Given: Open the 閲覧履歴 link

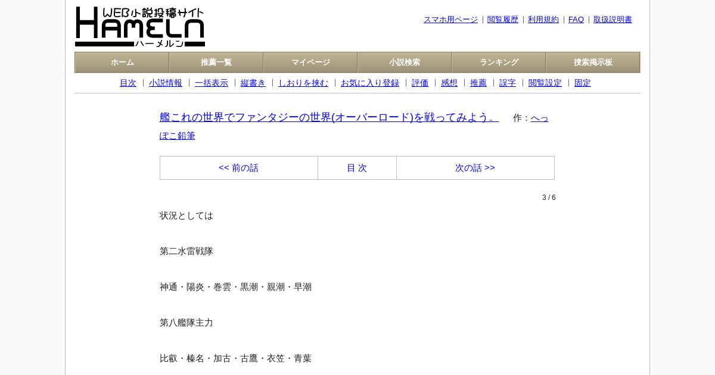Looking at the screenshot, I should 503,20.
